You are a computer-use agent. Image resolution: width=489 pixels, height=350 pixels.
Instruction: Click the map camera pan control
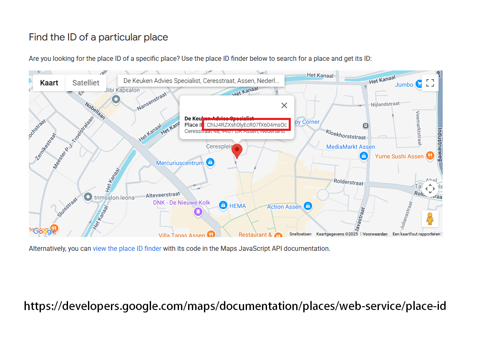pos(430,189)
